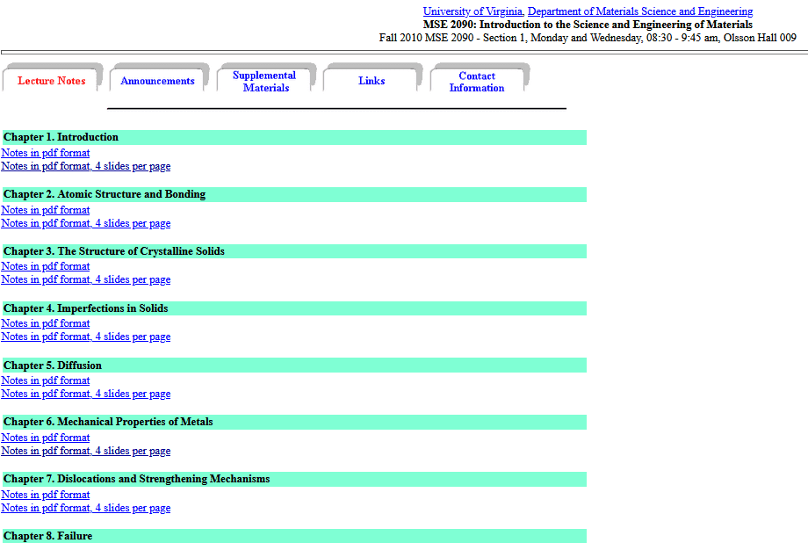The height and width of the screenshot is (543, 808).
Task: Click the University of Virginia link
Action: pyautogui.click(x=473, y=11)
